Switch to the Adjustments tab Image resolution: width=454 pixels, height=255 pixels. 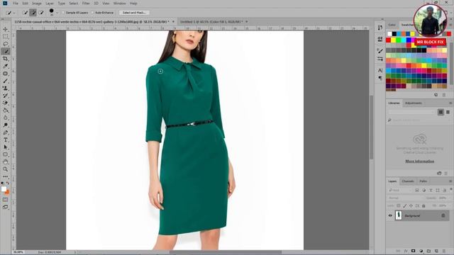413,103
